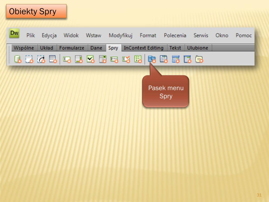This screenshot has width=269, height=202.
Task: Open the Edycja menu
Action: (49, 36)
